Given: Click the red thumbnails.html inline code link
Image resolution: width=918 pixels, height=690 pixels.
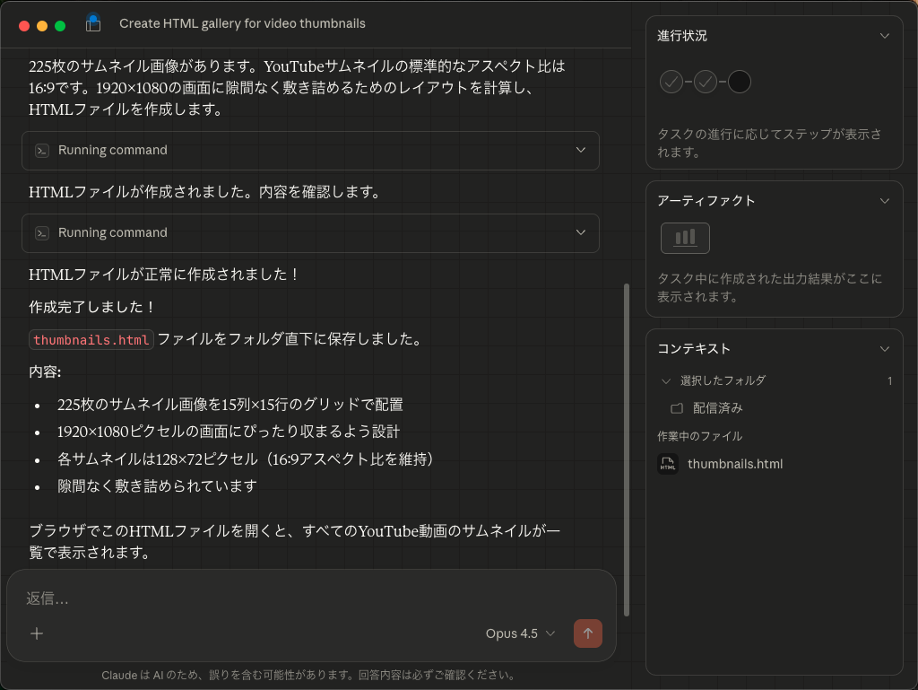Looking at the screenshot, I should pyautogui.click(x=91, y=339).
